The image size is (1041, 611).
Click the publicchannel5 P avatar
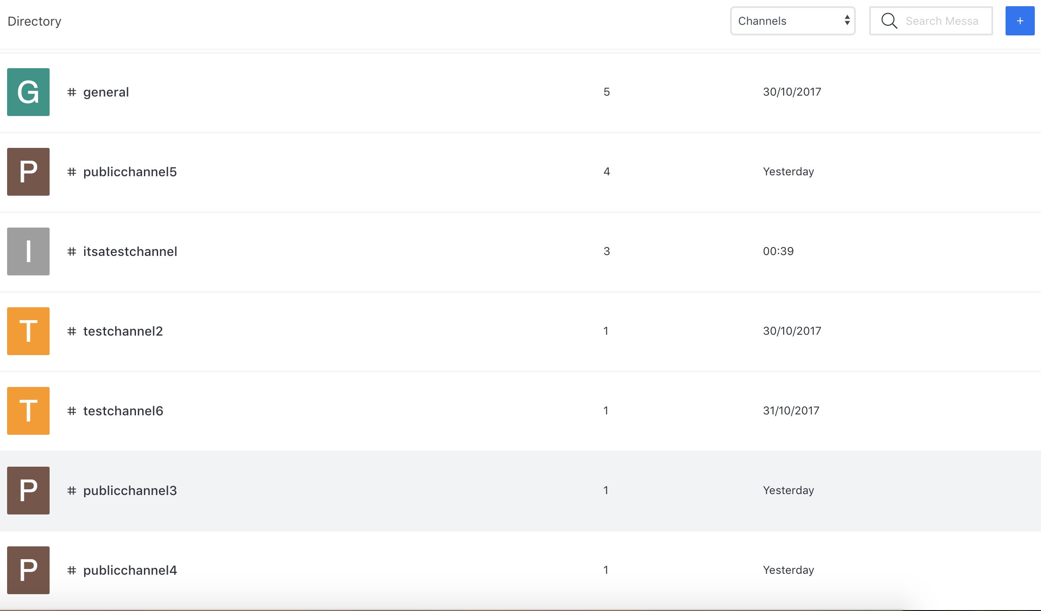[28, 172]
